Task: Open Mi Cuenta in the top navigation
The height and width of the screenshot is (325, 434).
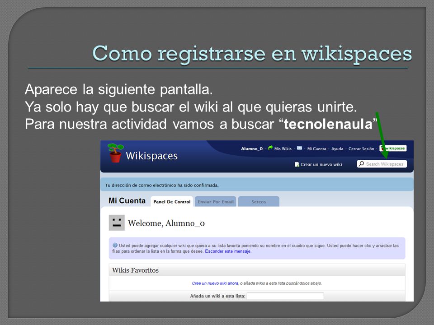Action: point(316,149)
